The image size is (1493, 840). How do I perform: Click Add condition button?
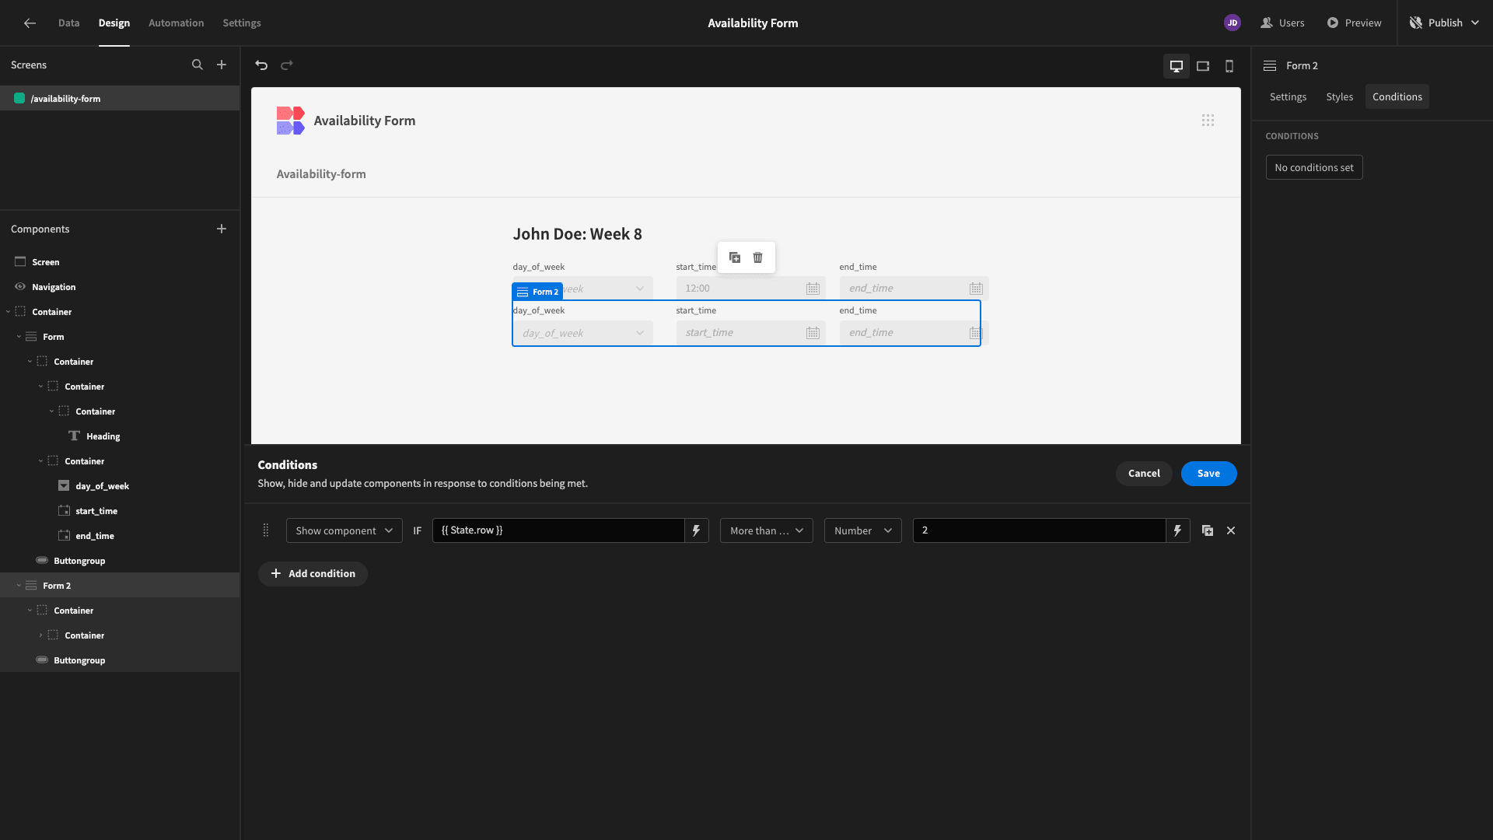(x=313, y=574)
